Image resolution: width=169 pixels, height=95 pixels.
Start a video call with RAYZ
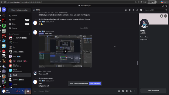130,10
